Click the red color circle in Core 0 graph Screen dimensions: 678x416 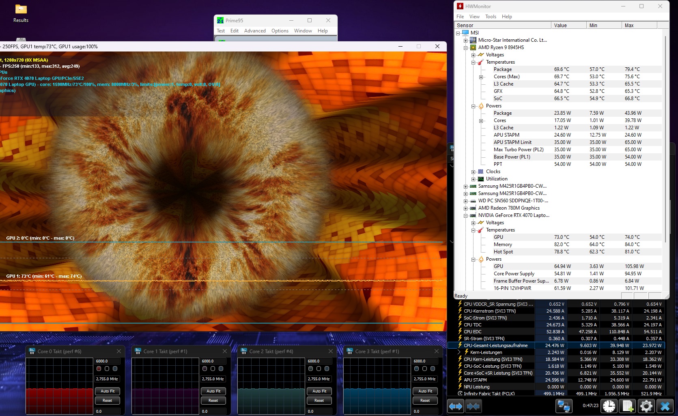[x=99, y=369]
